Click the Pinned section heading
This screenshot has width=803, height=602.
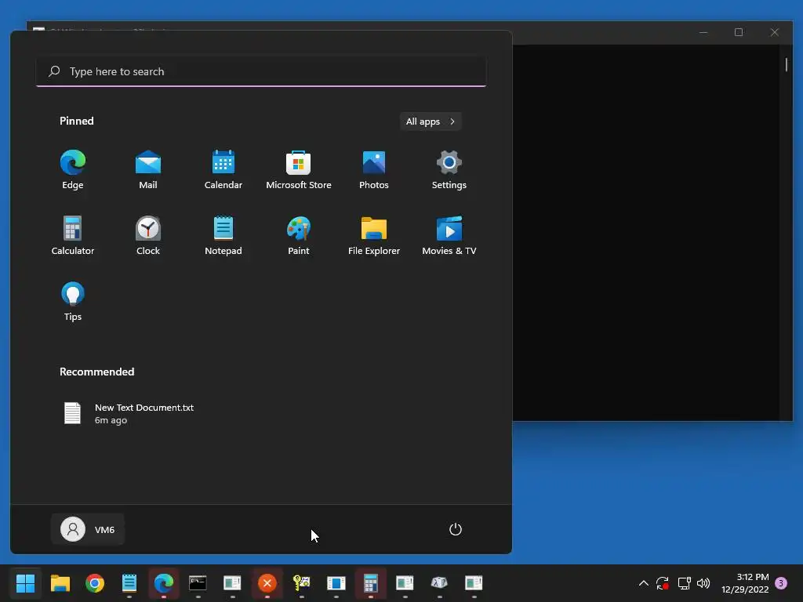click(77, 121)
